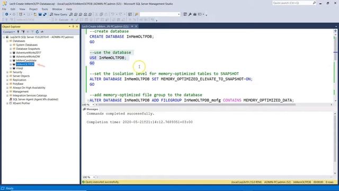Select the Management folder

point(21,92)
